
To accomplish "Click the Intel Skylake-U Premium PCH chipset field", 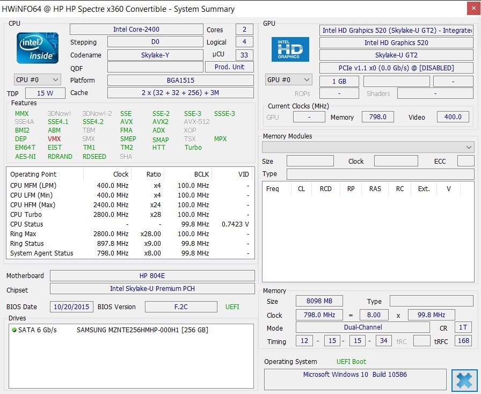I will 152,289.
